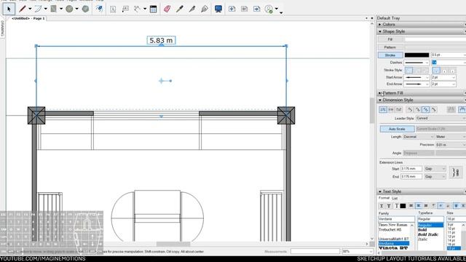Expand the Colors panel
The width and height of the screenshot is (466, 262).
coord(380,24)
